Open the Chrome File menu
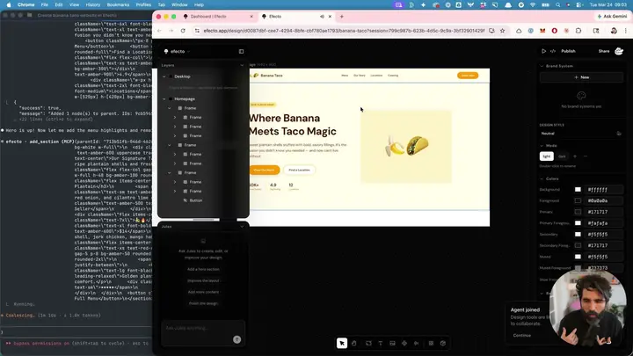The height and width of the screenshot is (356, 633). [45, 5]
